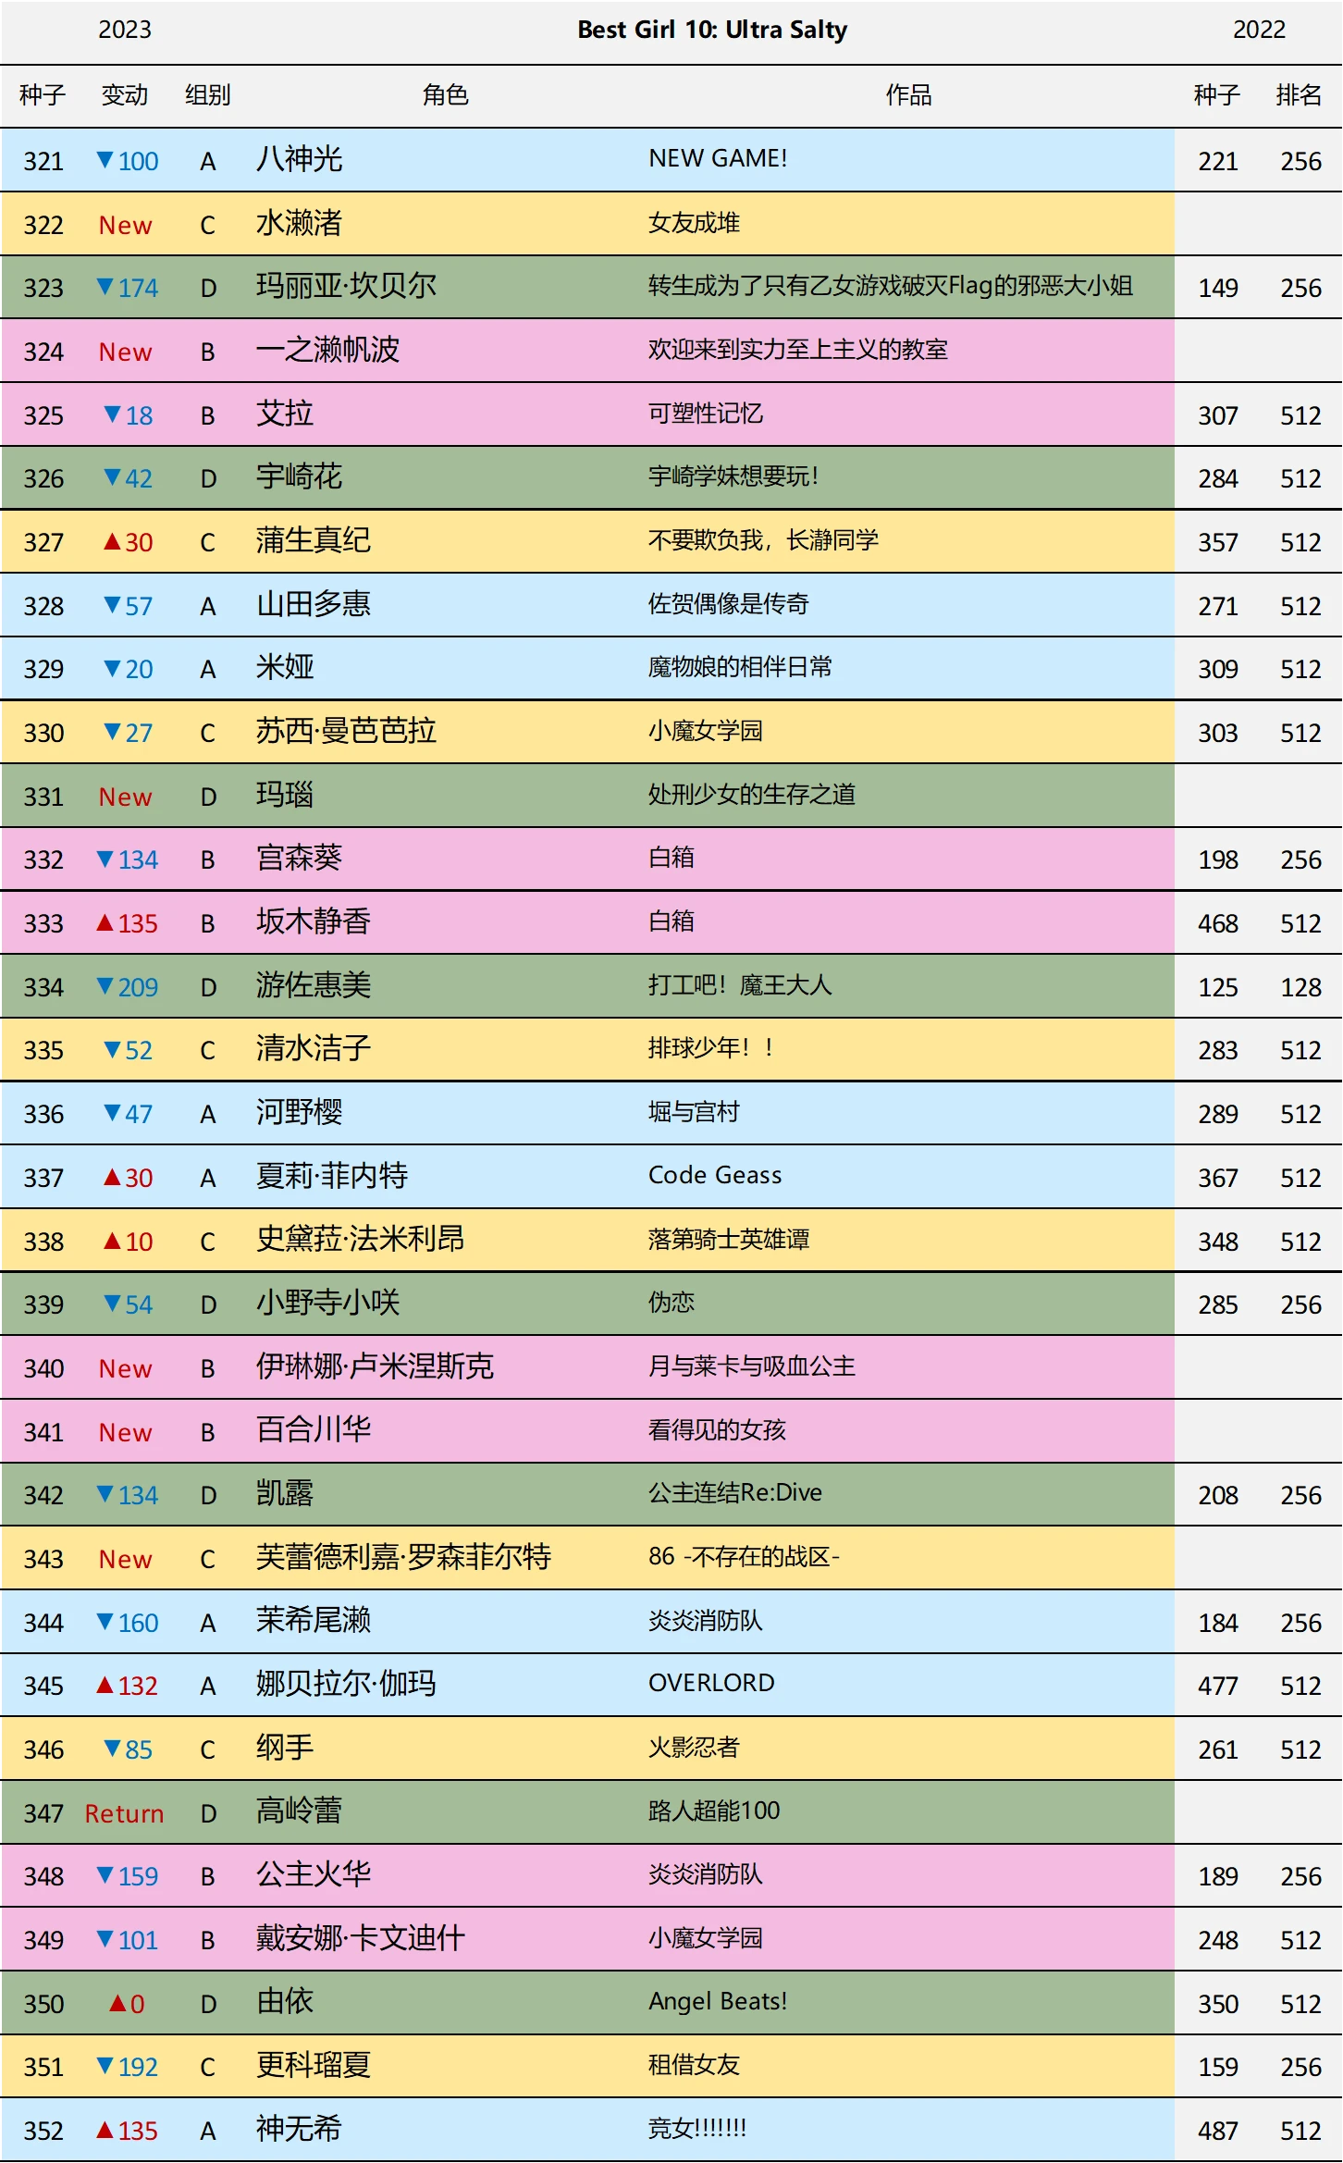Select character '山田多惠'
Image resolution: width=1343 pixels, height=2163 pixels.
(x=314, y=605)
